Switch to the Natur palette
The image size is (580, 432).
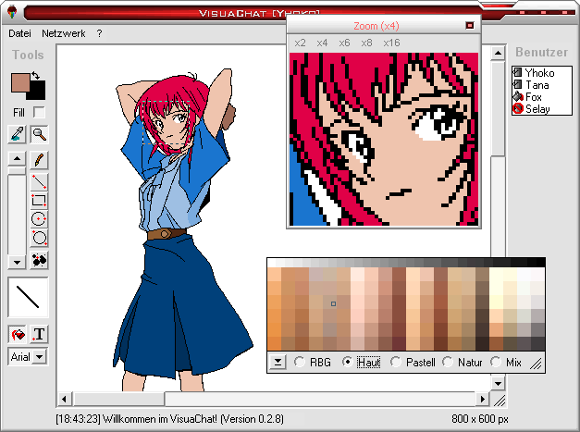coord(449,363)
